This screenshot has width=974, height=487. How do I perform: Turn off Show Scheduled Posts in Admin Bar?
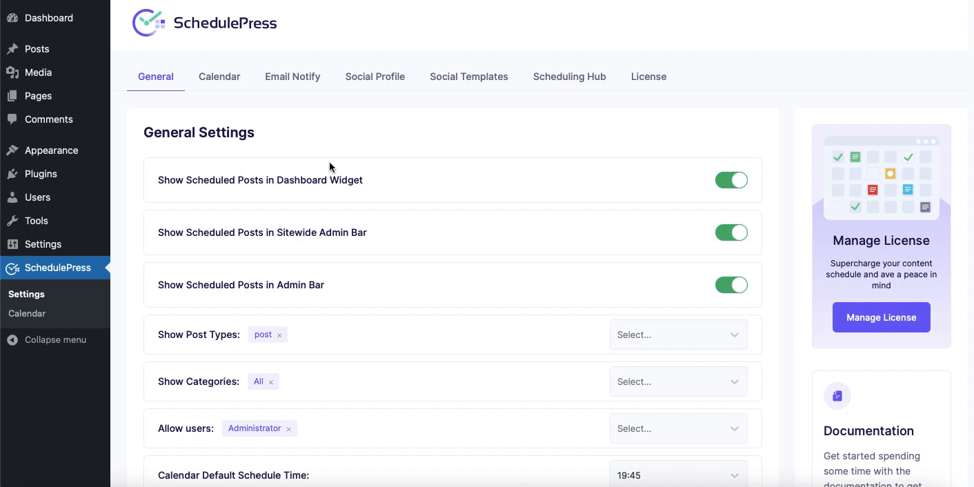[731, 285]
